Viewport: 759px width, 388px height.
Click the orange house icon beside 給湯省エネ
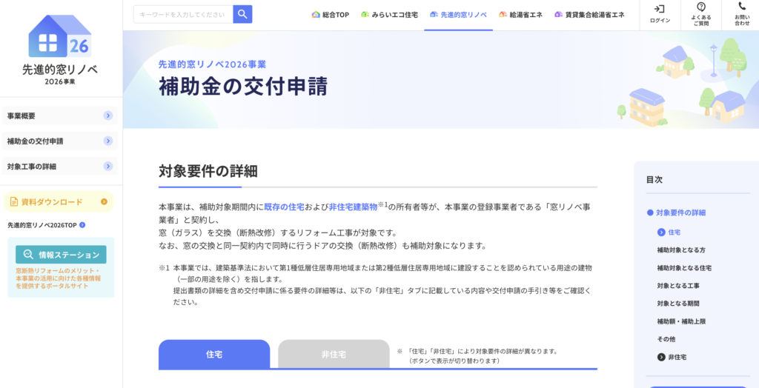[503, 15]
